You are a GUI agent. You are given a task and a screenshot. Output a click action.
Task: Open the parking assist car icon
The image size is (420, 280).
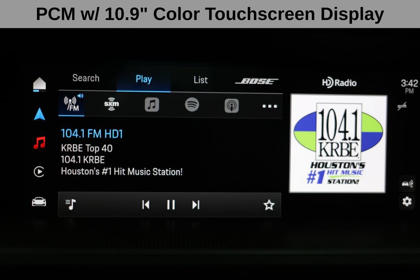coord(407,184)
